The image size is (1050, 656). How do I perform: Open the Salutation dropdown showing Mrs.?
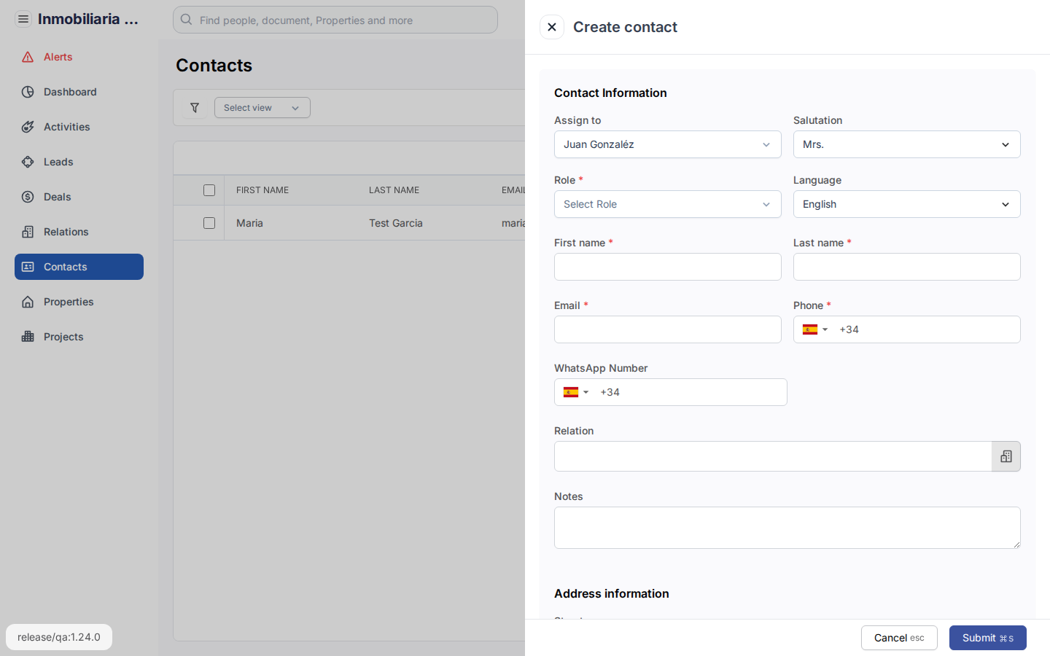click(906, 144)
